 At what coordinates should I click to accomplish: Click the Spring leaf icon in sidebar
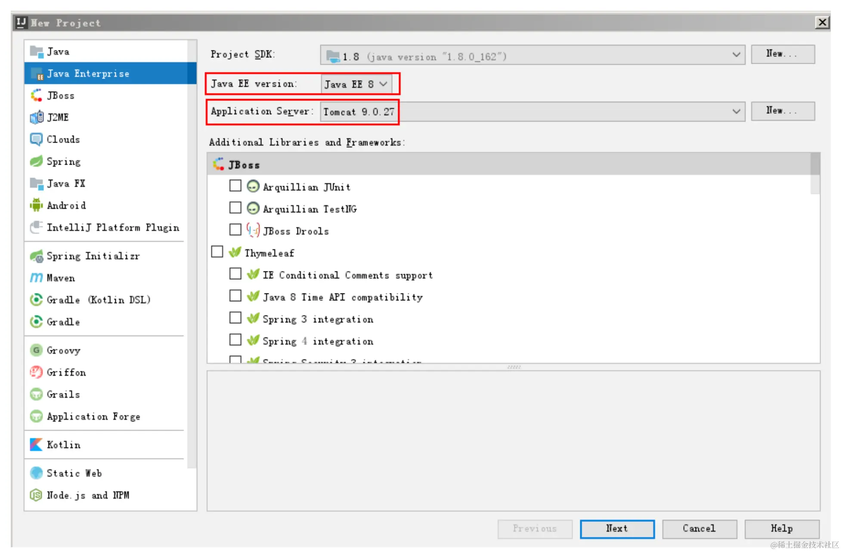pyautogui.click(x=36, y=161)
